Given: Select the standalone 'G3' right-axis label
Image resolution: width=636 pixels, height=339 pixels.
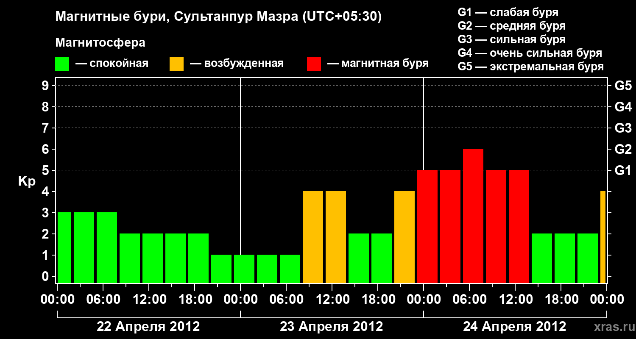Looking at the screenshot, I should [623, 128].
